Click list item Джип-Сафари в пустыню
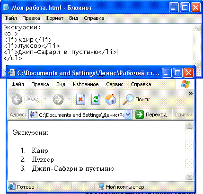Viewport: 203px width, 194px height. (x=73, y=168)
